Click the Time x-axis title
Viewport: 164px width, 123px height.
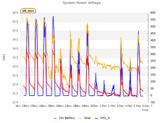click(x=145, y=110)
